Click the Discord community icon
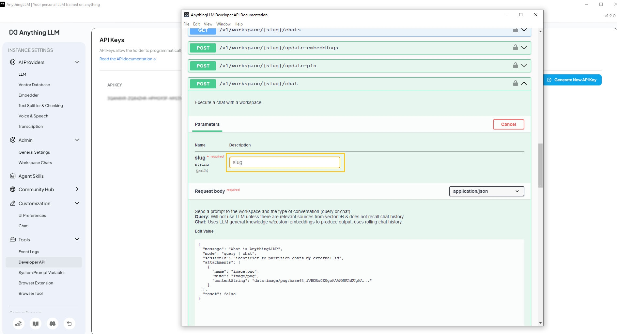The image size is (617, 334). (53, 324)
